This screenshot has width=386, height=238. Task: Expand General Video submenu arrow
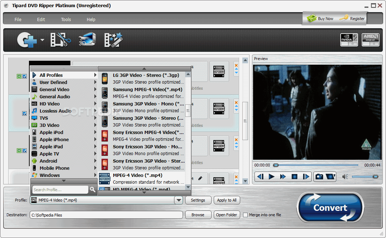coord(95,89)
